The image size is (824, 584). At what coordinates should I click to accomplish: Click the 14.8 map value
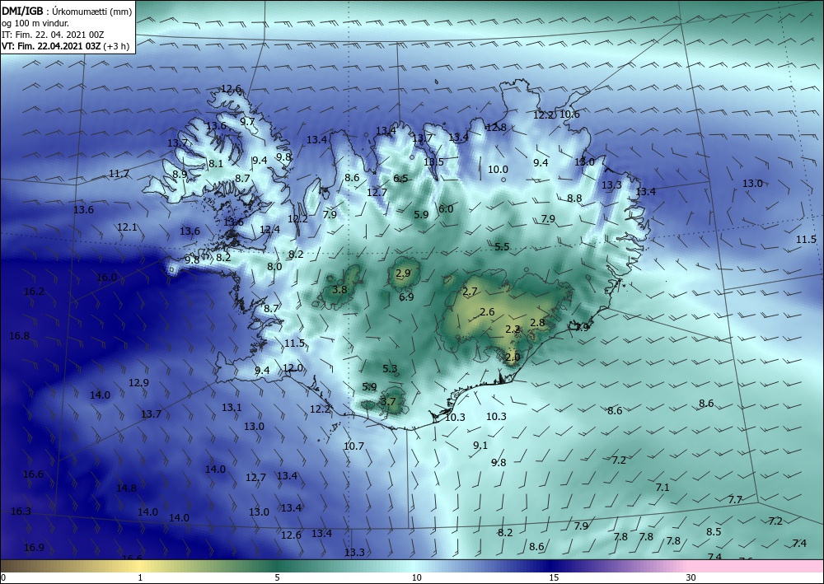click(126, 488)
